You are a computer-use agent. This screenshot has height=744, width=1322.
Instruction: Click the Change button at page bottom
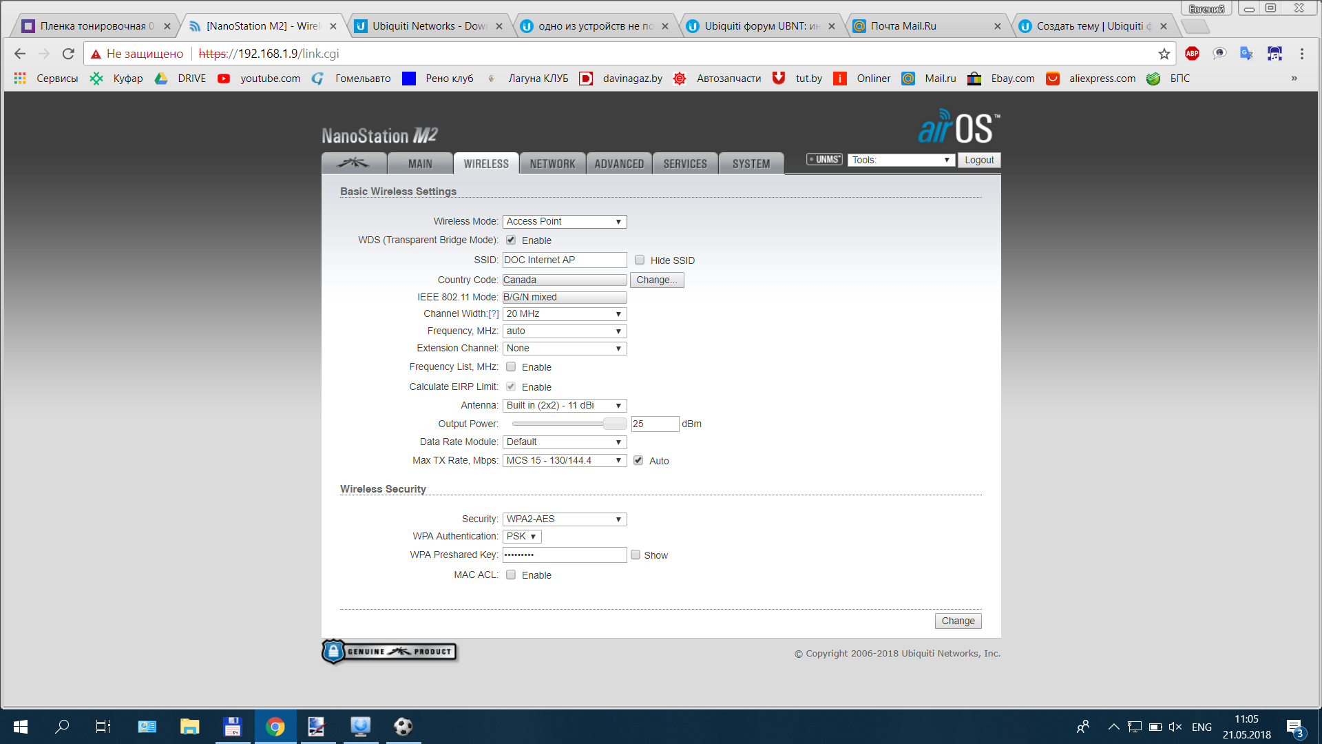(x=958, y=621)
